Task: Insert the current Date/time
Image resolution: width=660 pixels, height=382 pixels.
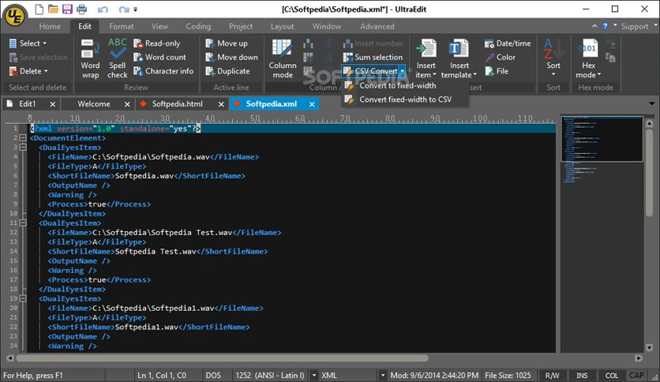Action: [x=507, y=43]
